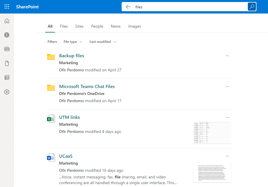The width and height of the screenshot is (268, 187).
Task: Select the All tab
Action: (x=50, y=26)
